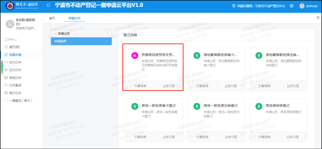The width and height of the screenshot is (322, 149).
Task: Click 业务办理 on 商品房转移登记 card
Action: (293, 137)
